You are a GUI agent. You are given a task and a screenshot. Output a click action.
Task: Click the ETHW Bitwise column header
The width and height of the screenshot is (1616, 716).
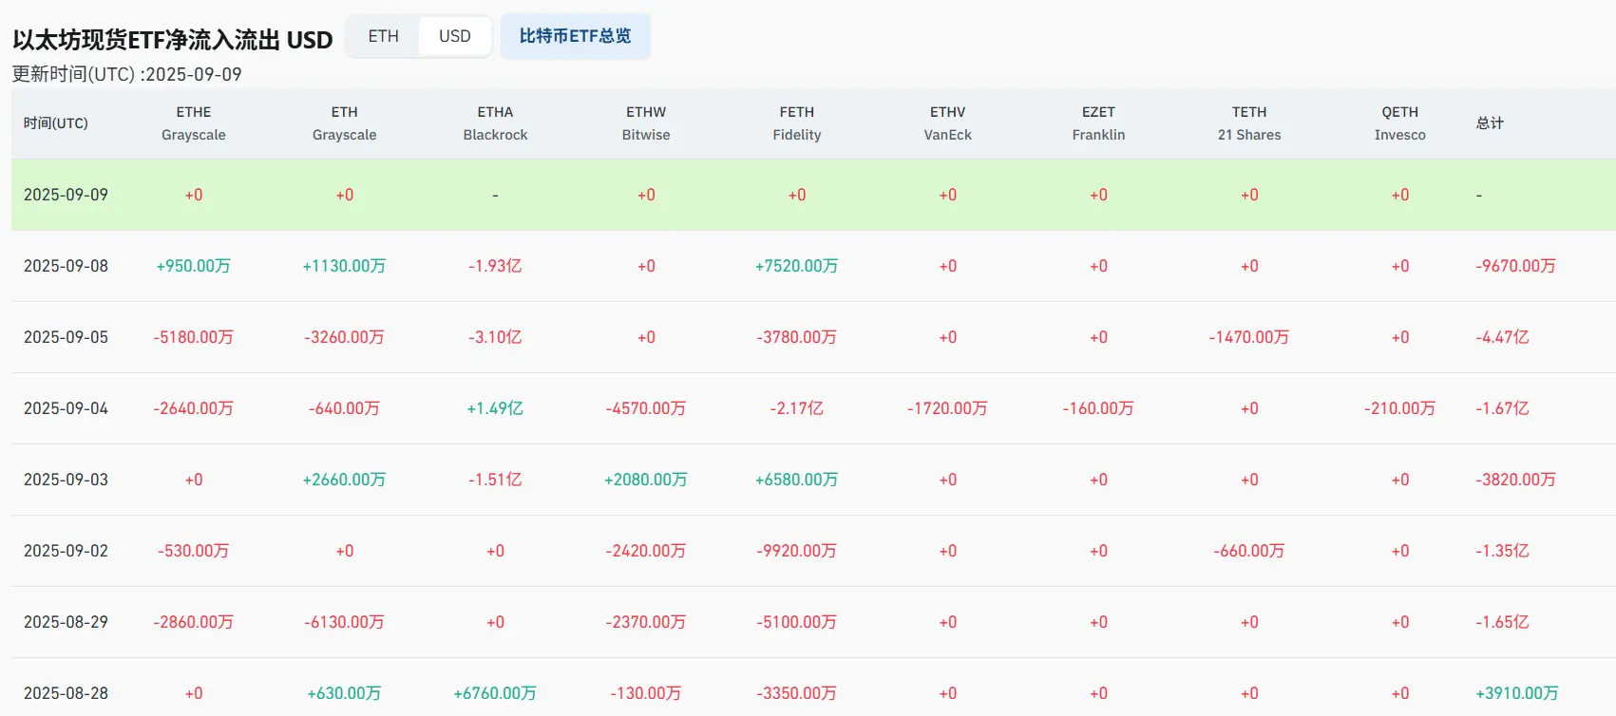point(646,123)
